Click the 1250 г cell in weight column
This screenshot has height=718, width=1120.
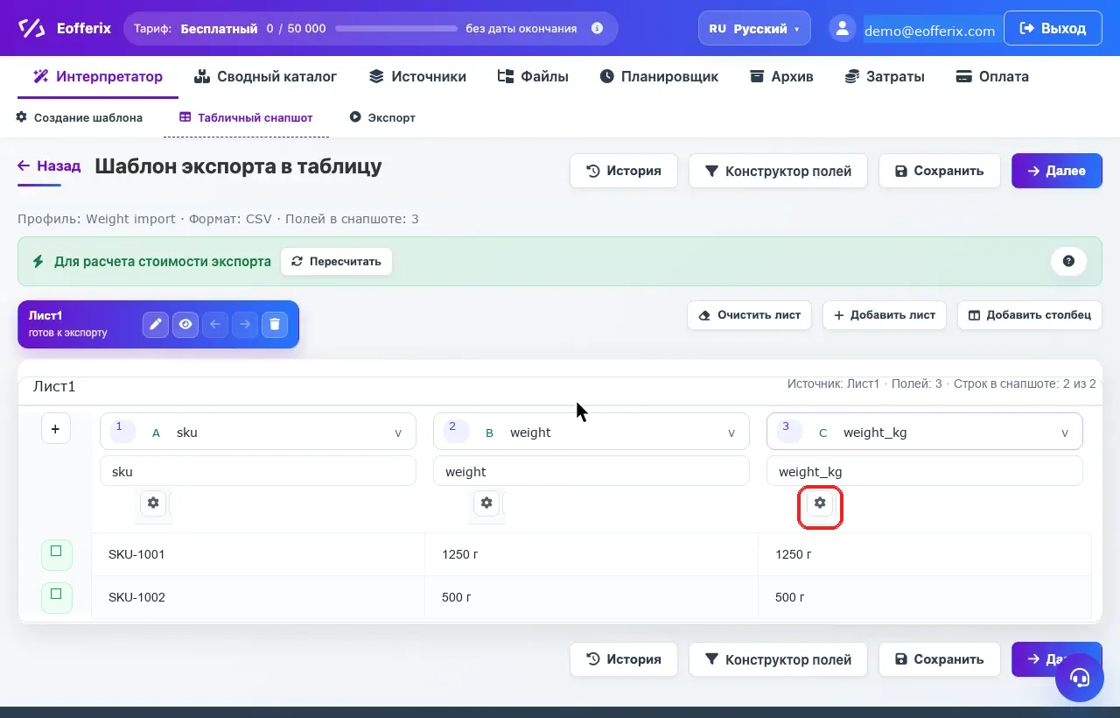(591, 554)
